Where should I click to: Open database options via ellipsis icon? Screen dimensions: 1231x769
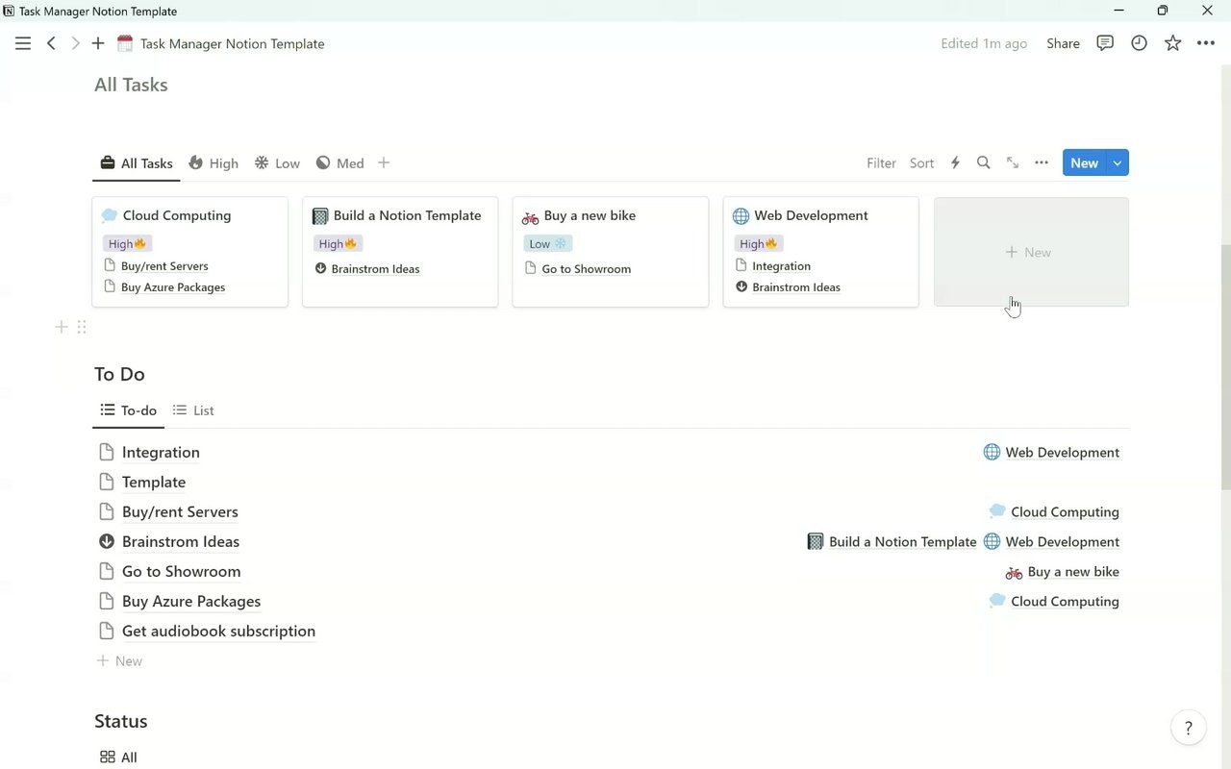pyautogui.click(x=1042, y=162)
